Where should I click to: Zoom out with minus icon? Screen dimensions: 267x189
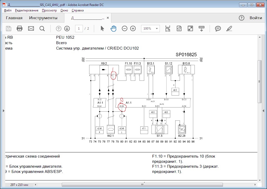pyautogui.click(x=124, y=29)
